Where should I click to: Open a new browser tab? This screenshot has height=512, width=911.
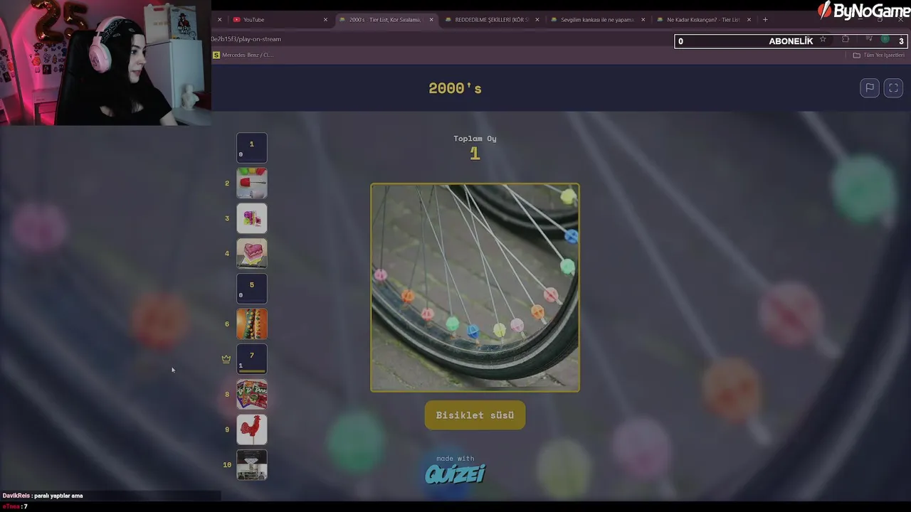[765, 20]
